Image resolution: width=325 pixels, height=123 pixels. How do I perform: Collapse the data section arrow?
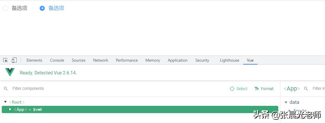point(286,102)
